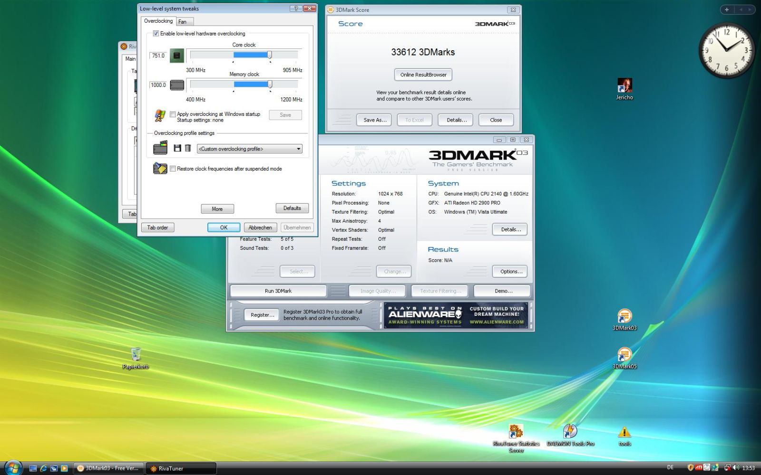Click the network disconnected tray icon
The width and height of the screenshot is (761, 475).
727,468
